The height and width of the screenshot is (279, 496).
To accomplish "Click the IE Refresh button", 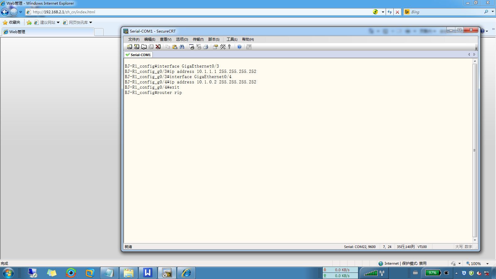I will pyautogui.click(x=390, y=12).
